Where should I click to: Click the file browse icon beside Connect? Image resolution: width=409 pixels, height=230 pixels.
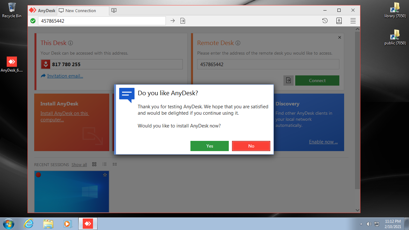point(288,80)
